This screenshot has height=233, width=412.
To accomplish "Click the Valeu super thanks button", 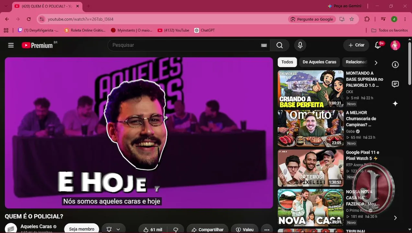I will (x=245, y=229).
